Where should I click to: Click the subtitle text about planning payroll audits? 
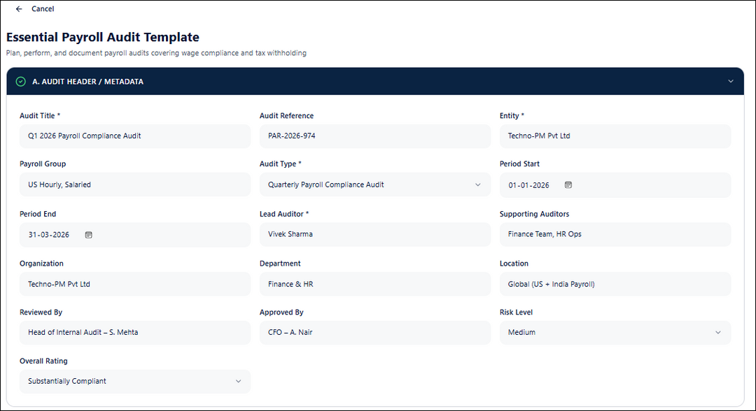coord(156,53)
